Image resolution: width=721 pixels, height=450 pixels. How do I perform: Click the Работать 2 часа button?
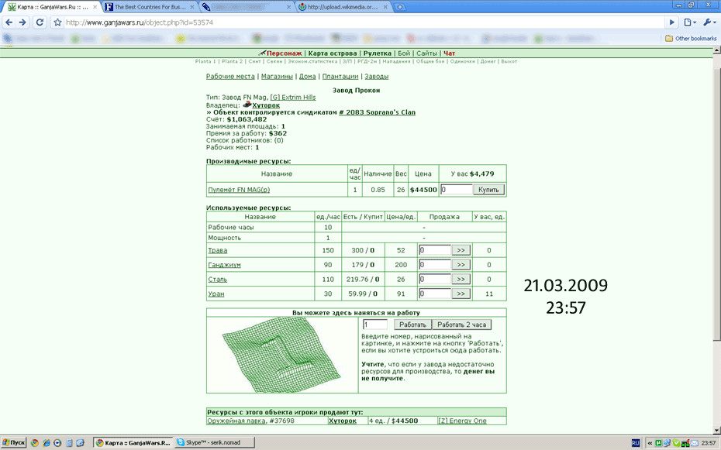pyautogui.click(x=461, y=325)
